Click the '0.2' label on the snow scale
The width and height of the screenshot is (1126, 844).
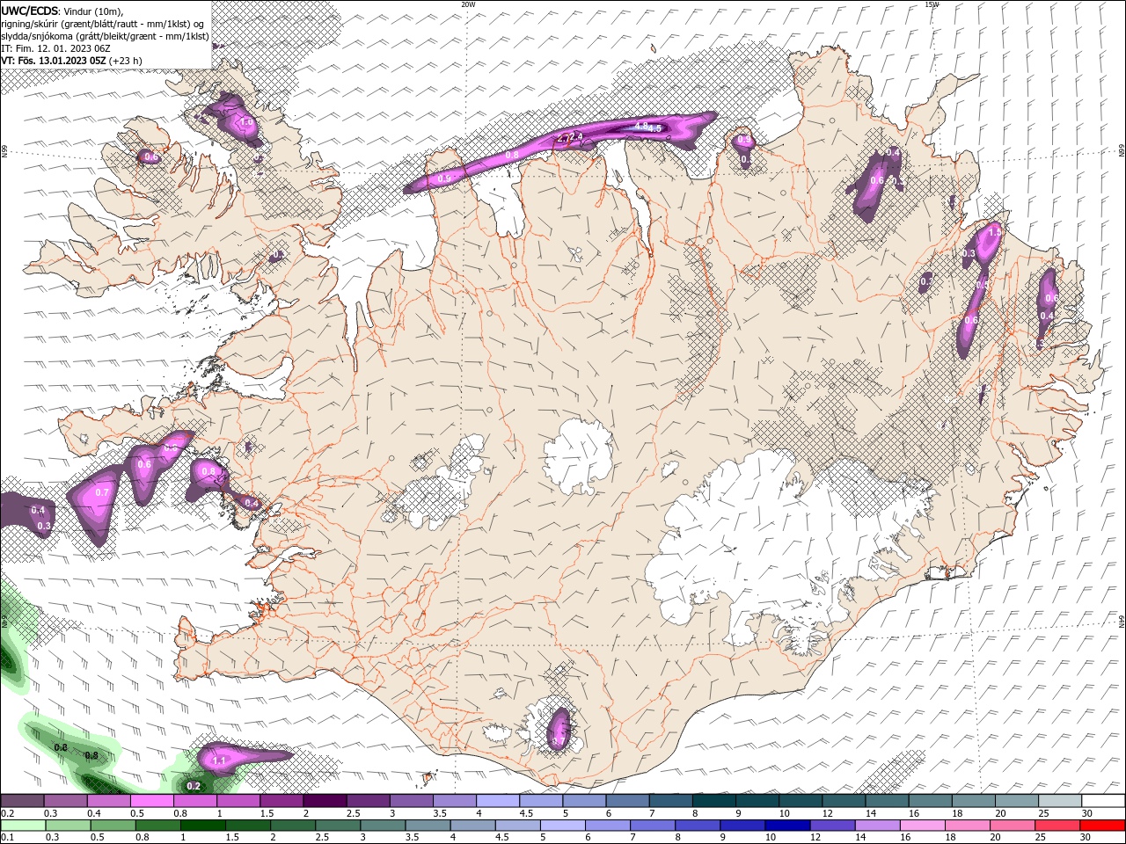click(x=8, y=813)
